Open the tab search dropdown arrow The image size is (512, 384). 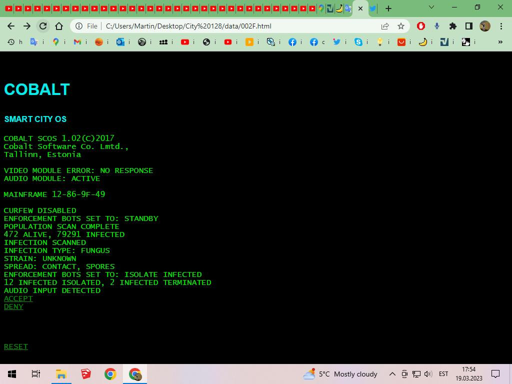431,7
